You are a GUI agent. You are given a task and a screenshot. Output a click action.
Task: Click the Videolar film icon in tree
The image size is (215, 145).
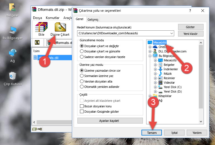(x=160, y=83)
